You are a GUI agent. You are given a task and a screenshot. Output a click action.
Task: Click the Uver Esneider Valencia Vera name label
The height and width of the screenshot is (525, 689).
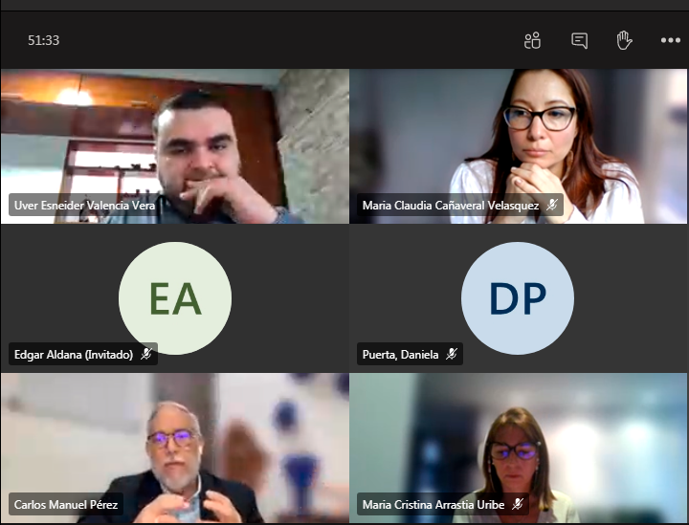point(84,205)
